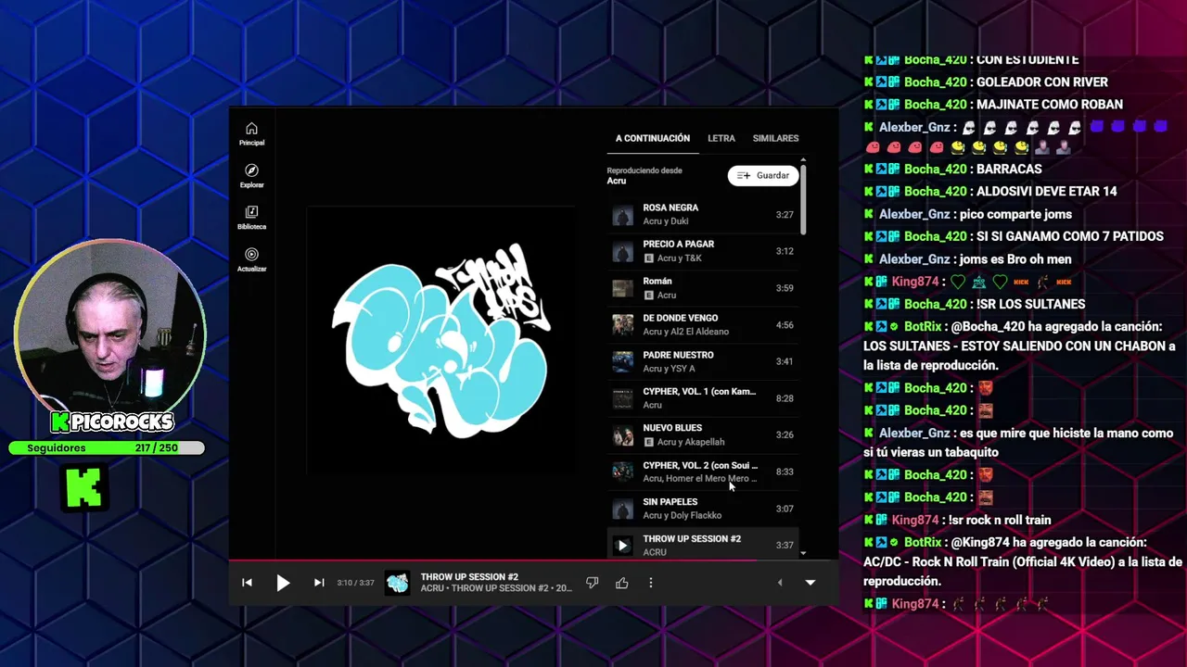Click the Acru artist name under Reproduciendo desde
The image size is (1187, 667).
[x=617, y=181]
